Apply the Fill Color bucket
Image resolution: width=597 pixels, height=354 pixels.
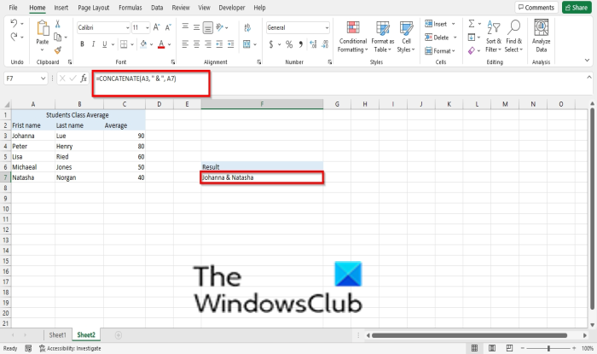click(x=143, y=44)
